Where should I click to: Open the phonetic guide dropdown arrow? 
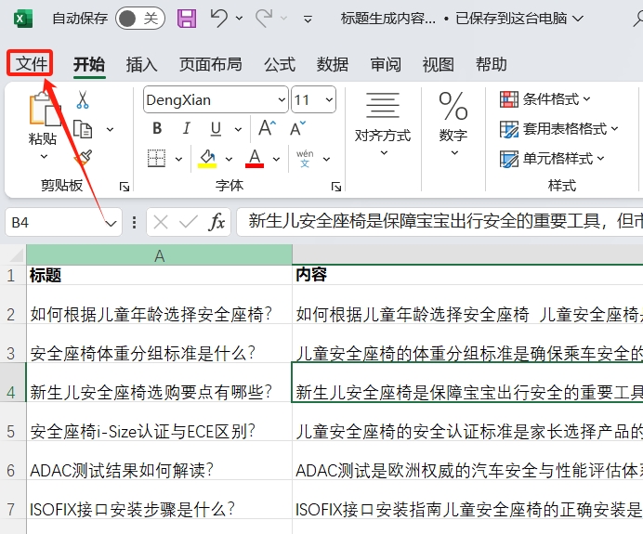coord(326,159)
